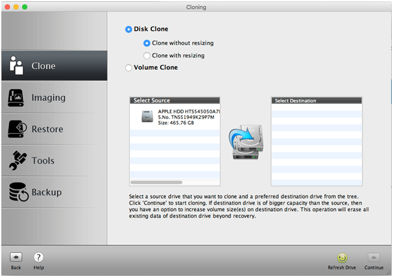Click the green Refresh Drive icon
393x277 pixels.
tap(342, 257)
